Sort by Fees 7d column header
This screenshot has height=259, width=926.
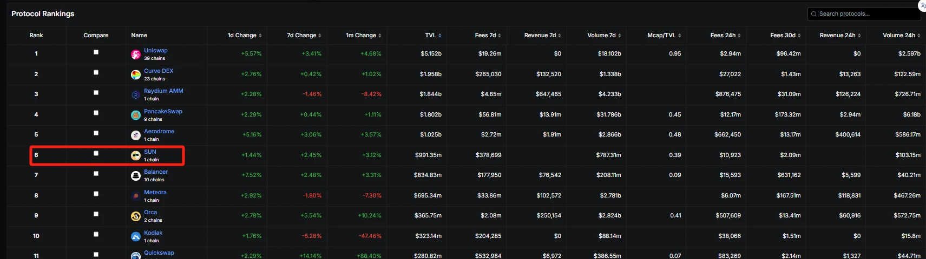pos(488,35)
